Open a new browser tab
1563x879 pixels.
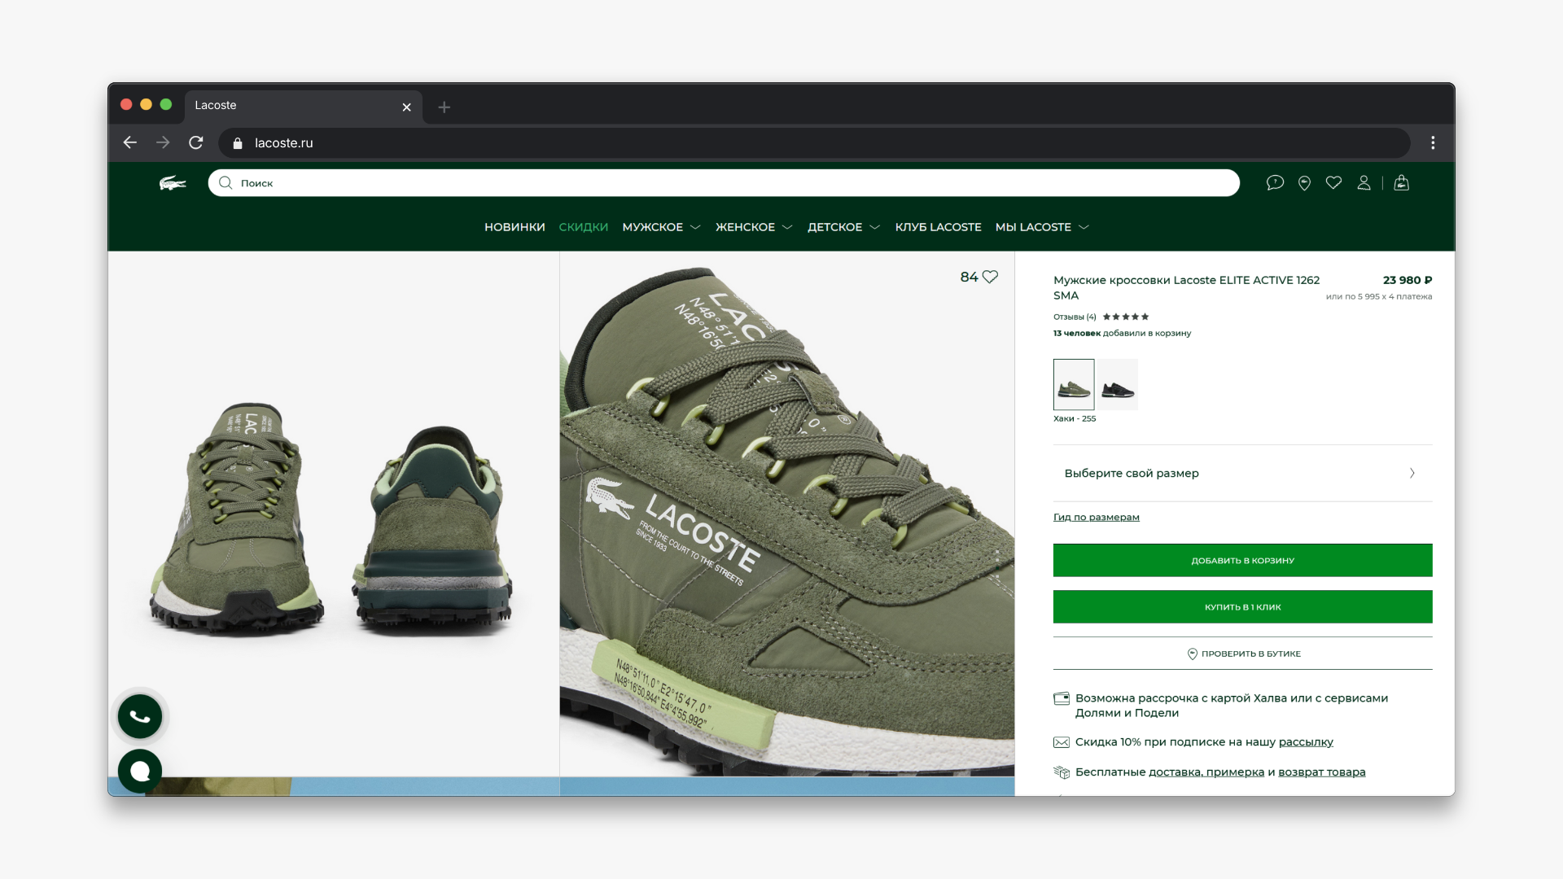[444, 107]
